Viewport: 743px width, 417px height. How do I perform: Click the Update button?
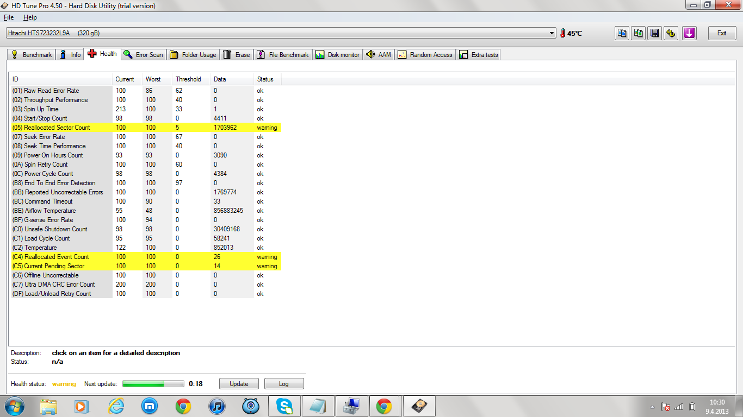[x=239, y=384]
